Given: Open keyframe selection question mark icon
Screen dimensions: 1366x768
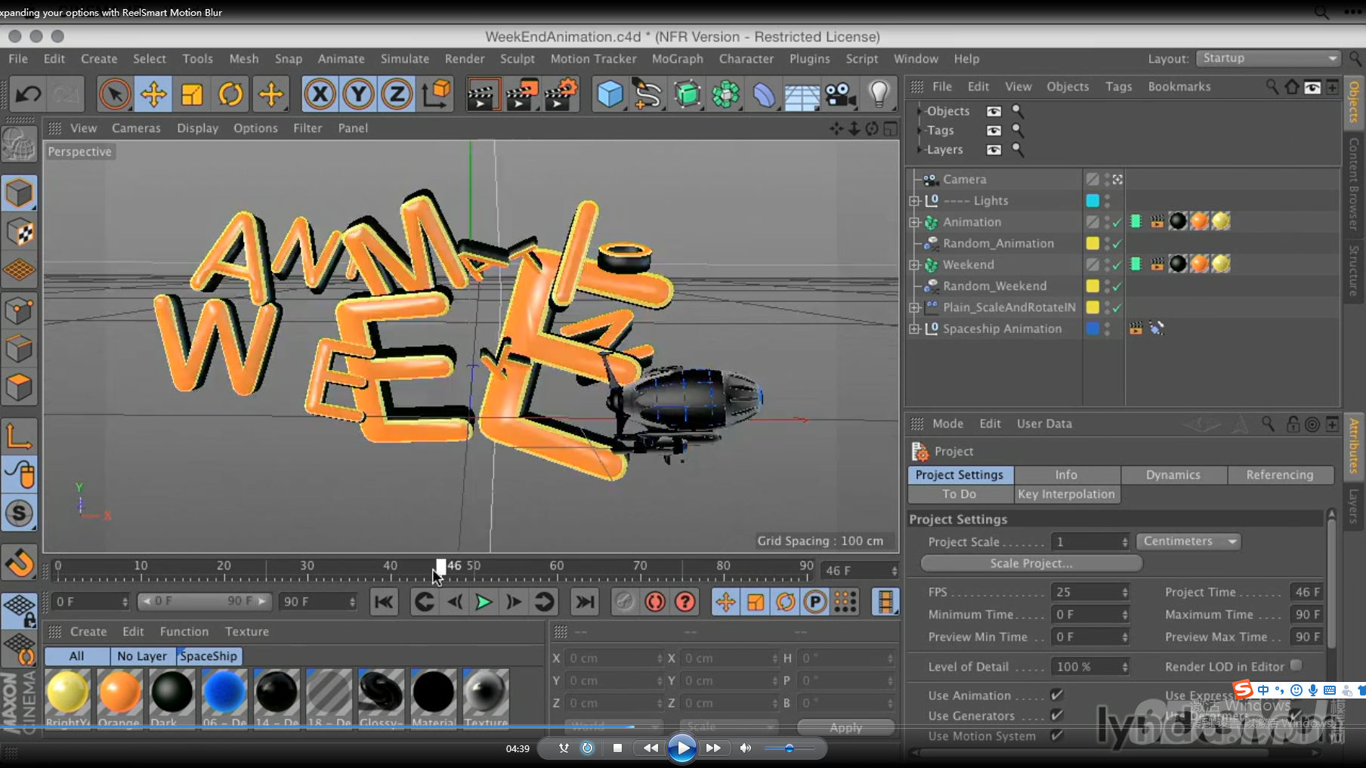Looking at the screenshot, I should [685, 602].
